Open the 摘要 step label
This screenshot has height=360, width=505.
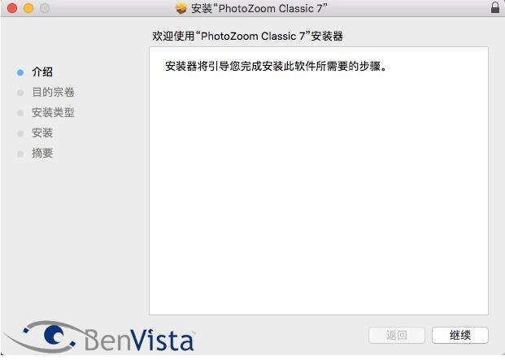[x=42, y=153]
